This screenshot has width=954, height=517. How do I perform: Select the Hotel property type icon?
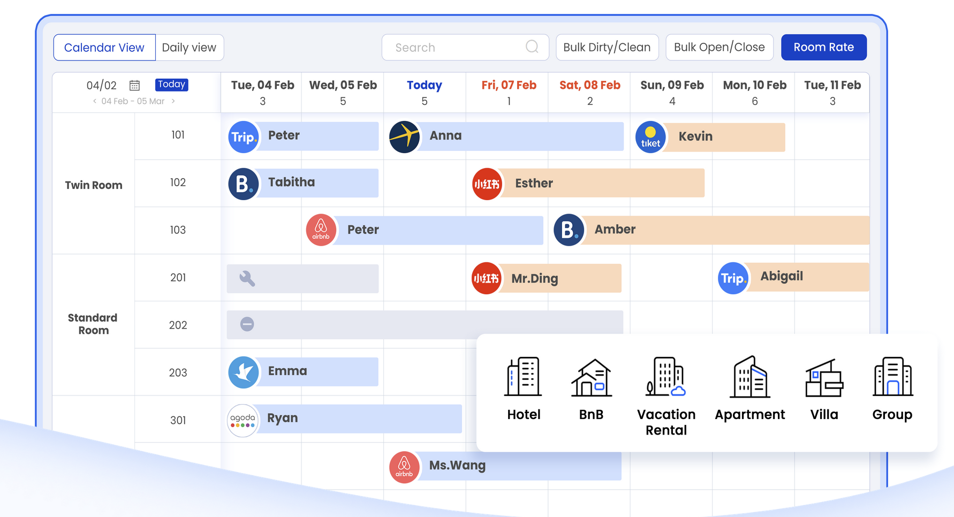[523, 377]
